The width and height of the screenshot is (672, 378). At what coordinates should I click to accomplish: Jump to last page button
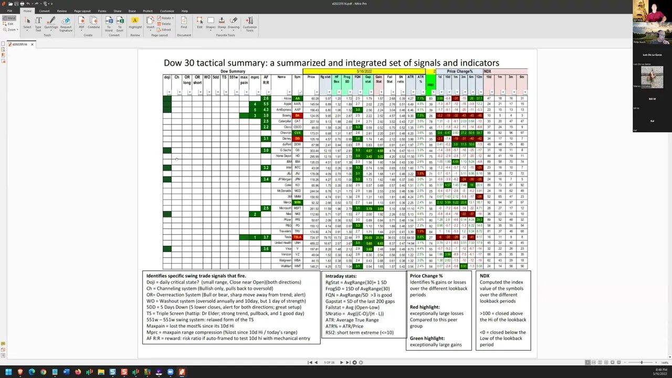(348, 362)
